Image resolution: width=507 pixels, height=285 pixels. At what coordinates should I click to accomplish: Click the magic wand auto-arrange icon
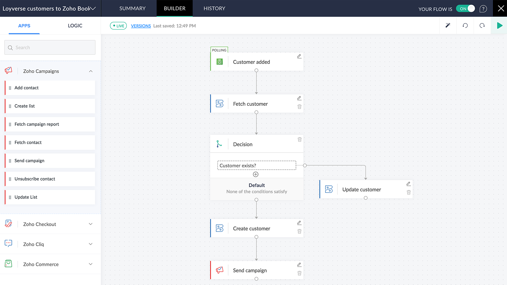coord(448,25)
